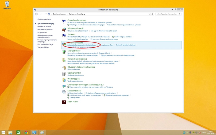Select Gebruikersaccounts en Ouderlijk toezicht
The image size is (216, 135).
tap(45, 36)
